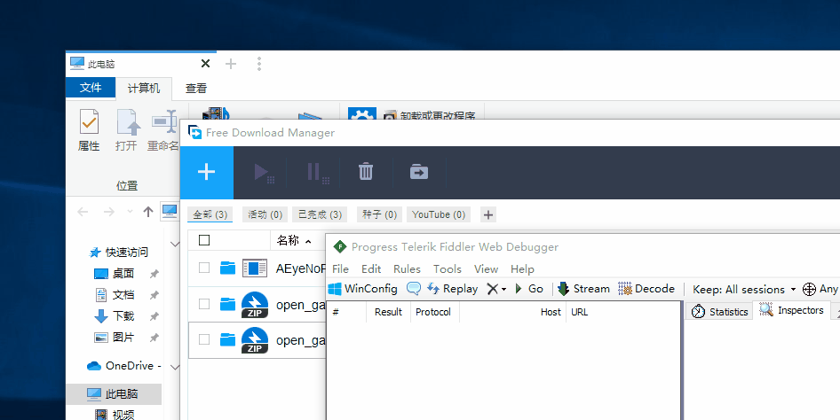Check the last open_ga download checkbox
This screenshot has width=840, height=420.
pos(204,339)
